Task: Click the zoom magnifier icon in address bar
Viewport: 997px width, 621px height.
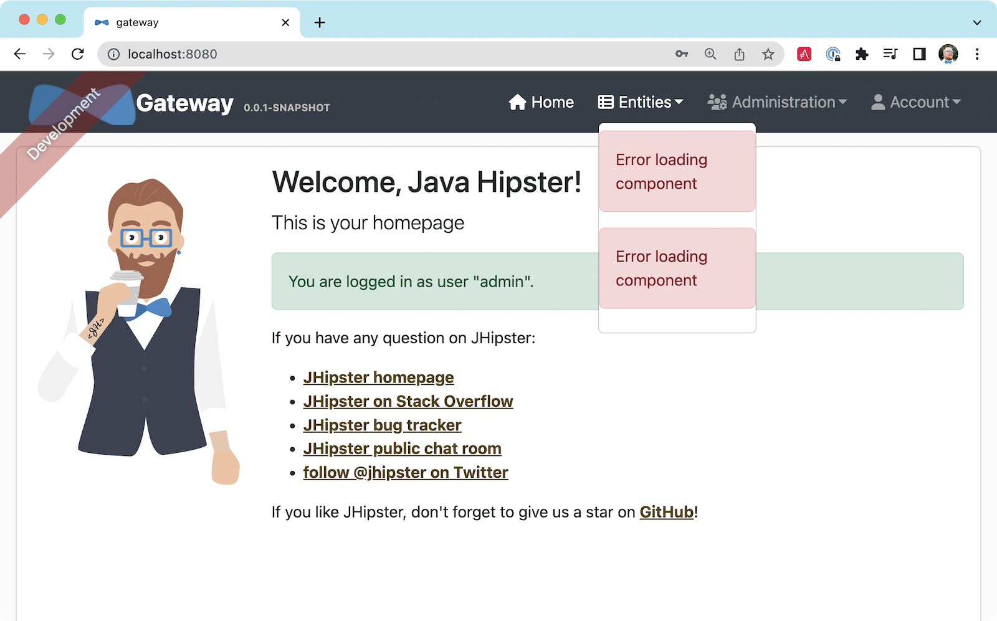Action: (x=710, y=54)
